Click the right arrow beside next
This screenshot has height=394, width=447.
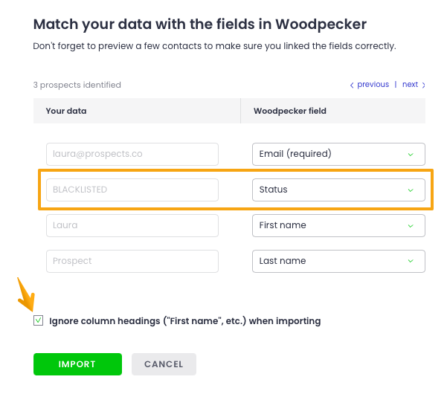point(423,85)
